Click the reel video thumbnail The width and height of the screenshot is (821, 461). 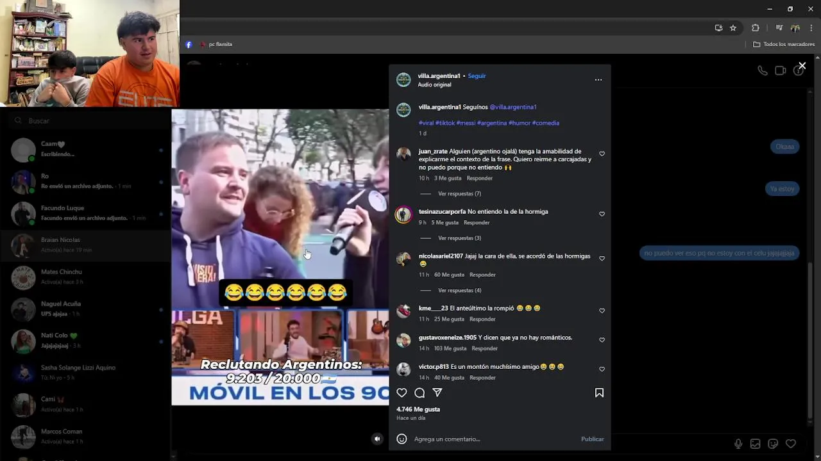(280, 257)
